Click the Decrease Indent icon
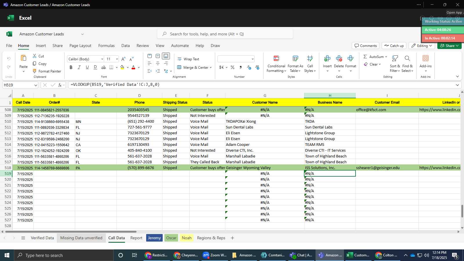Image resolution: width=464 pixels, height=261 pixels. click(x=150, y=71)
